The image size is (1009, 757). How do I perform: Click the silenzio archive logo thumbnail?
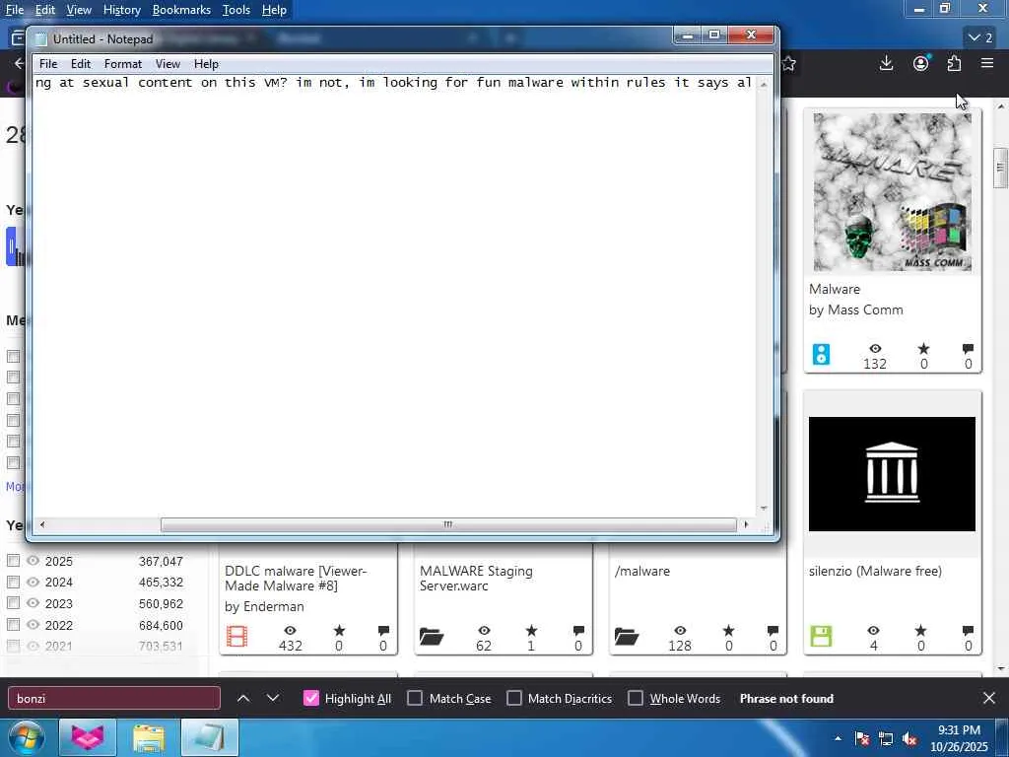(892, 474)
